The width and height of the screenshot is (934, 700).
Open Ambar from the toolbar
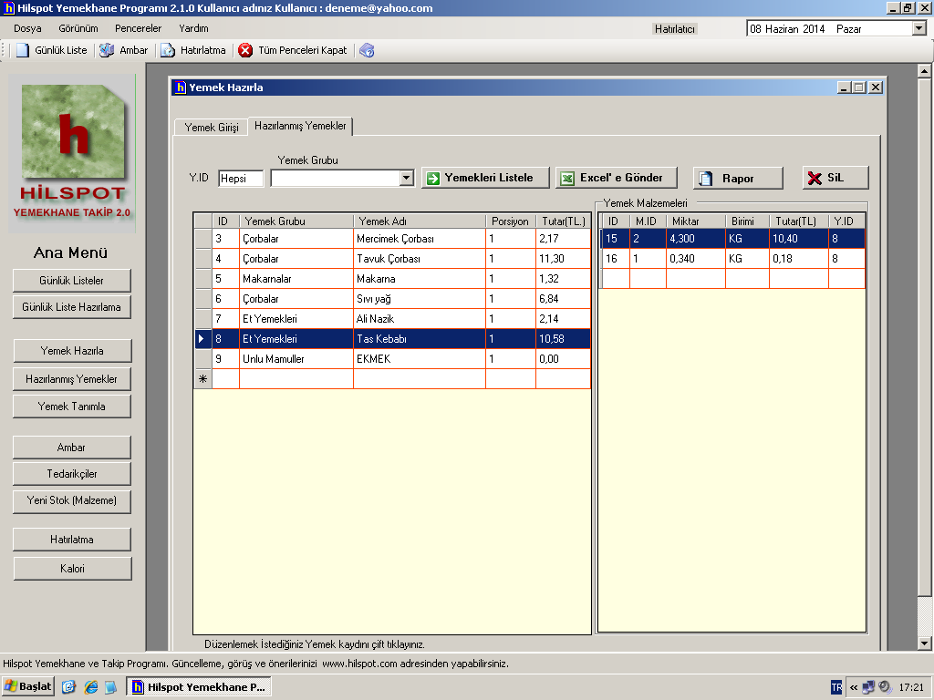124,51
